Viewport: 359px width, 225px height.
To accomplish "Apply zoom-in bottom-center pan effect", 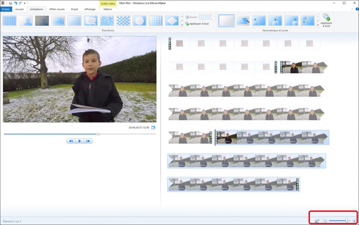I will 275,21.
